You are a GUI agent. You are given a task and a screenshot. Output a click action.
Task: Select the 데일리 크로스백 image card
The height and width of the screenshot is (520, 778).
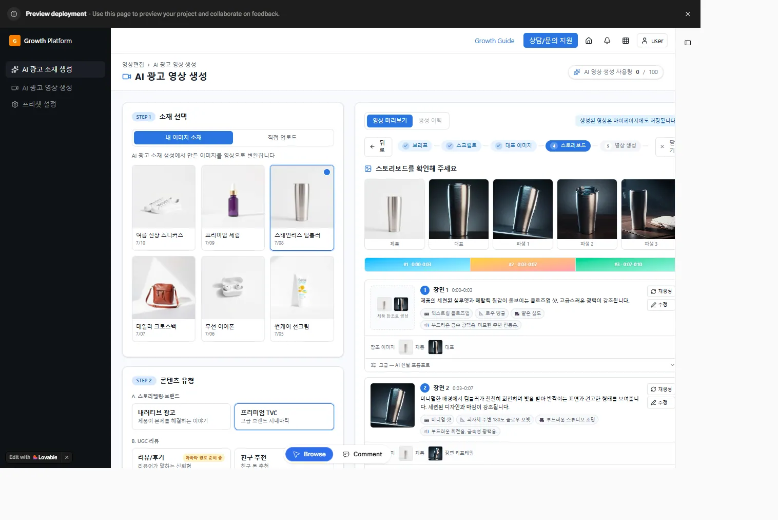tap(164, 299)
